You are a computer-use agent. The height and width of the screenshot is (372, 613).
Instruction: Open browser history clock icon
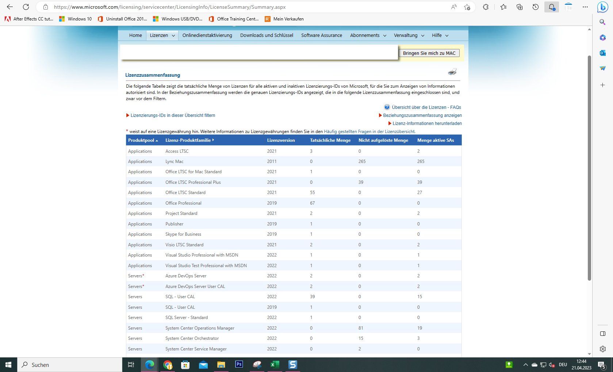(x=536, y=7)
